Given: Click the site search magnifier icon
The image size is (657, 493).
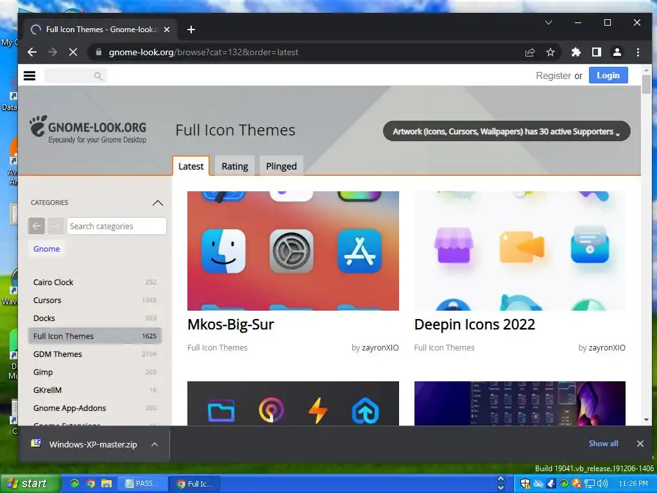Looking at the screenshot, I should pyautogui.click(x=98, y=76).
